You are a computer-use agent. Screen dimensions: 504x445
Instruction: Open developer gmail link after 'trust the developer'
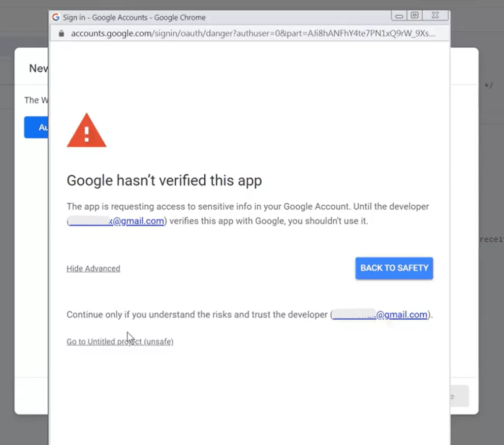pyautogui.click(x=380, y=315)
